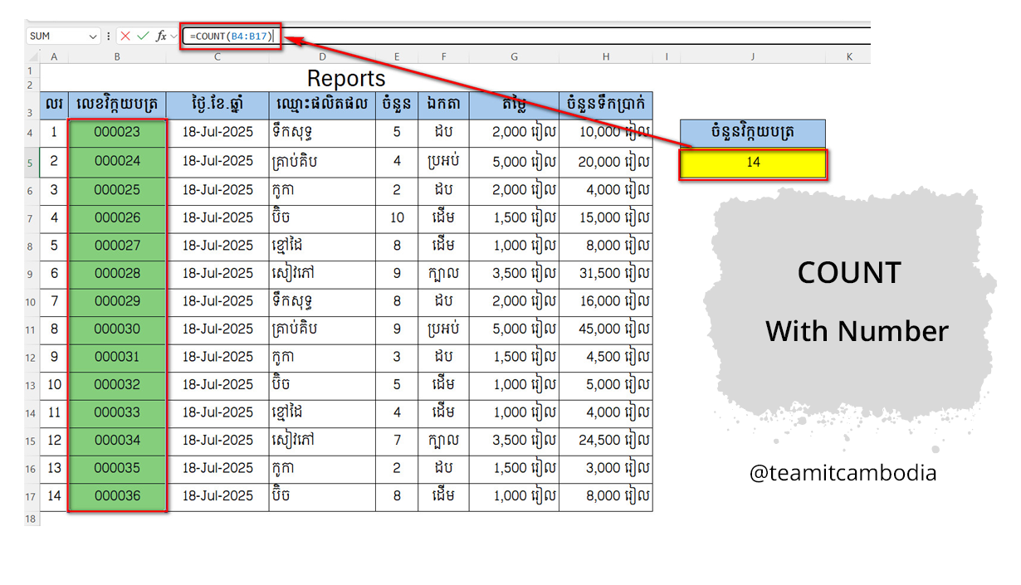Click the Select All corner triangle

click(x=32, y=57)
